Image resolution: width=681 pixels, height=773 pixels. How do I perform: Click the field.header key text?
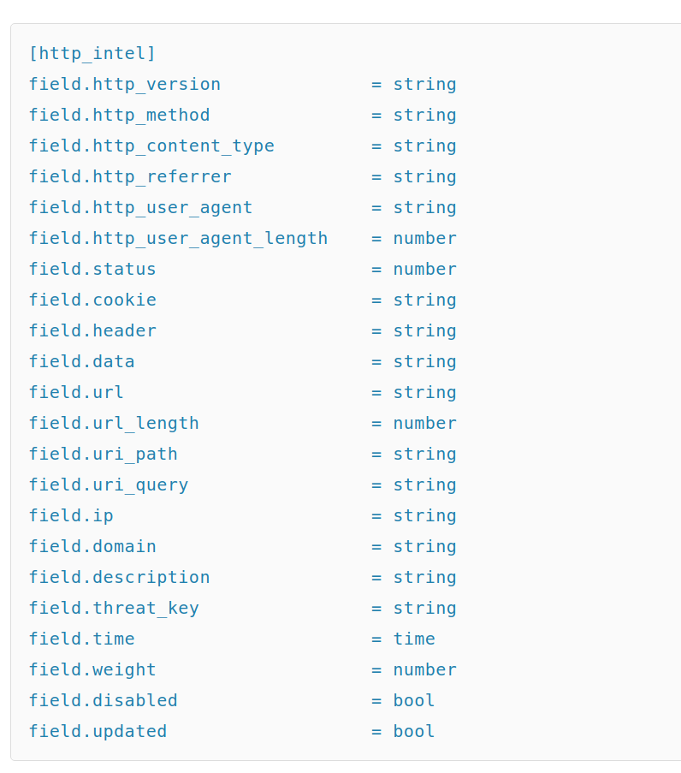click(92, 331)
